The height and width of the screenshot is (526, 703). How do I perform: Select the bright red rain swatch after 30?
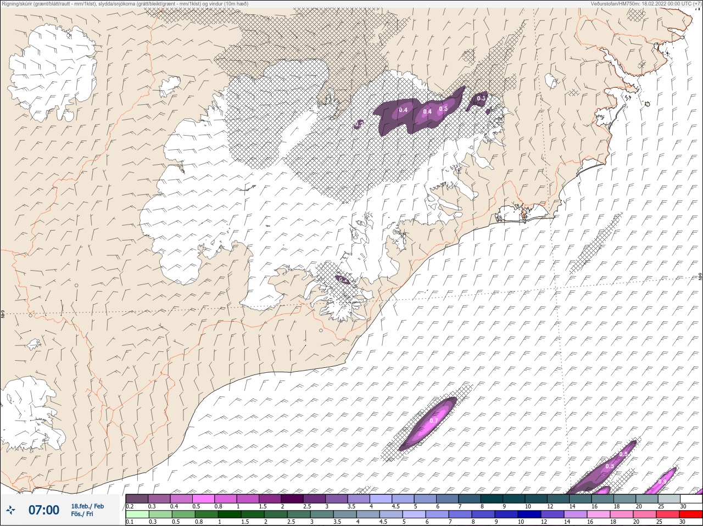[690, 514]
